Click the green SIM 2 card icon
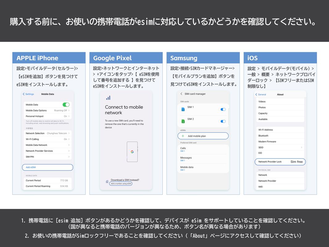This screenshot has width=329, height=247. [x=183, y=121]
